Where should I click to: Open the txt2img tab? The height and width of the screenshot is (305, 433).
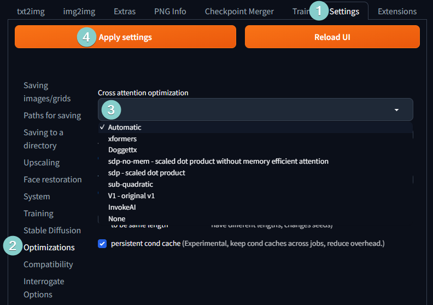click(x=30, y=11)
